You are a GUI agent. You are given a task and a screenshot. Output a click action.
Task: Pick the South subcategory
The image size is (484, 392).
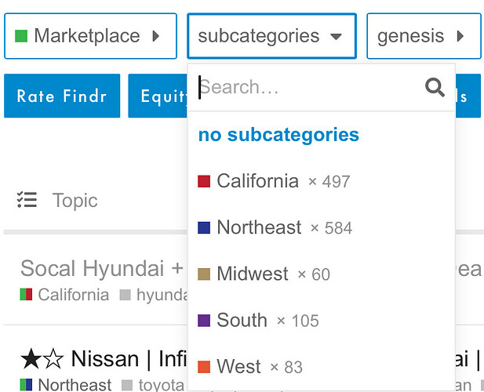[258, 320]
